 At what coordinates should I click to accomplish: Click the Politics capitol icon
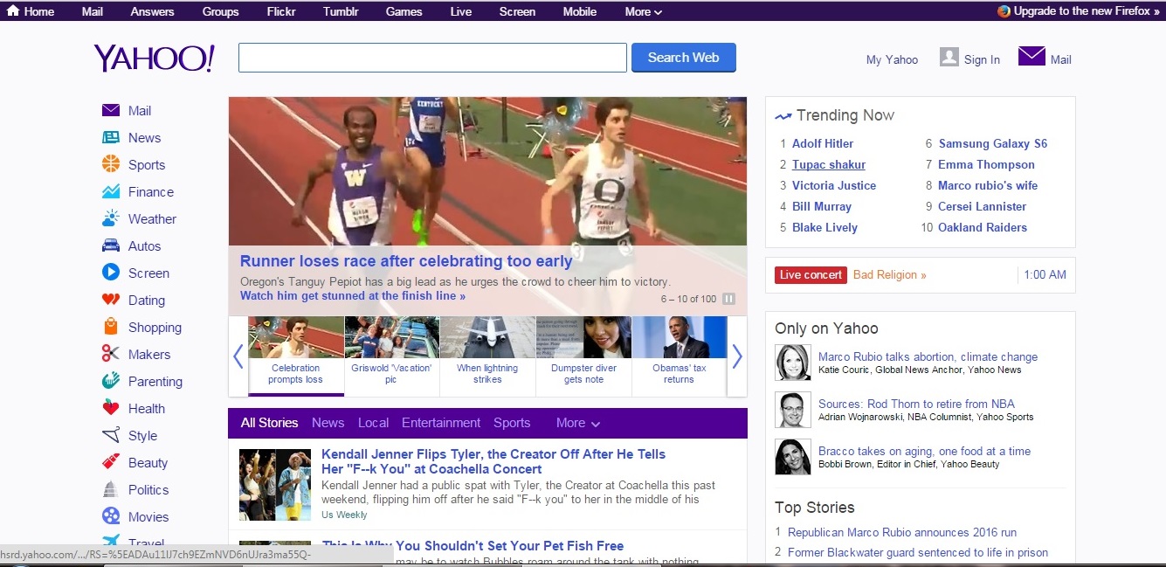click(x=111, y=489)
